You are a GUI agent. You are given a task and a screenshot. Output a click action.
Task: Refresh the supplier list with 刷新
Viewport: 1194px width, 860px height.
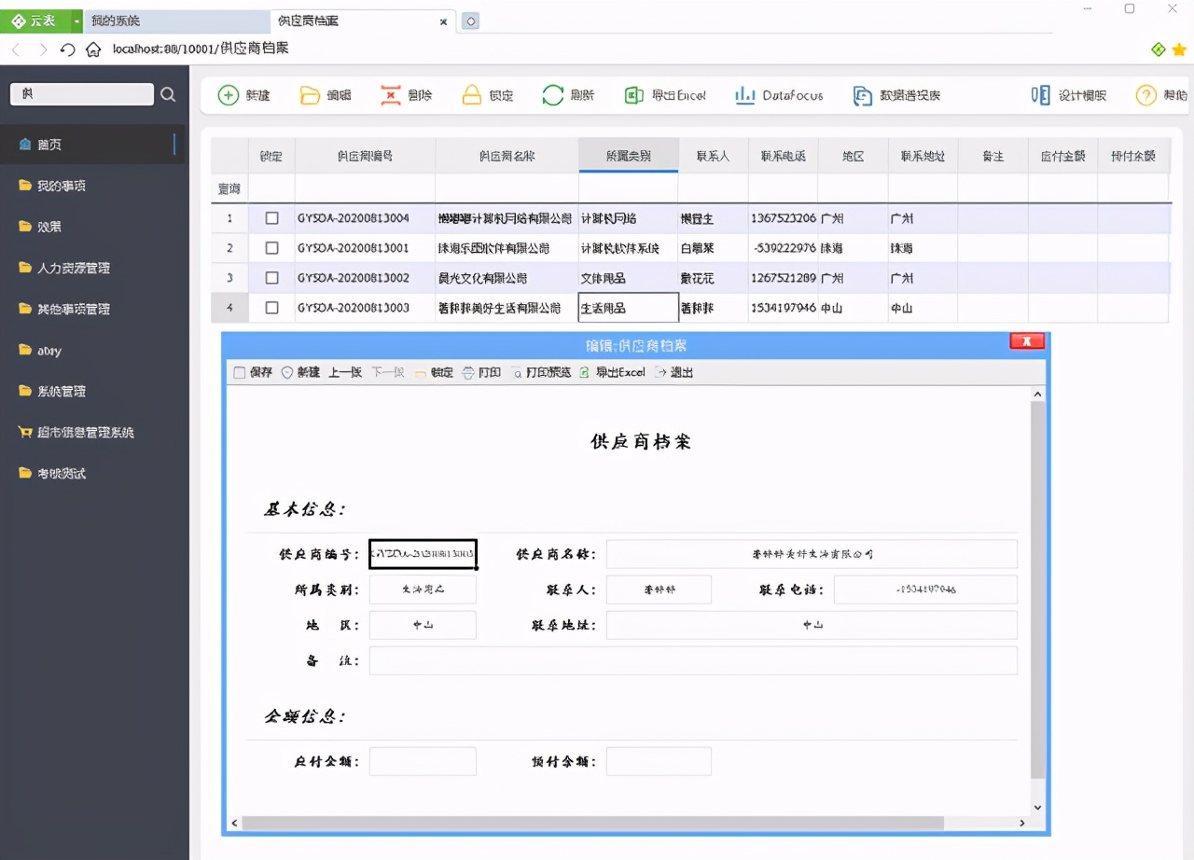click(568, 94)
